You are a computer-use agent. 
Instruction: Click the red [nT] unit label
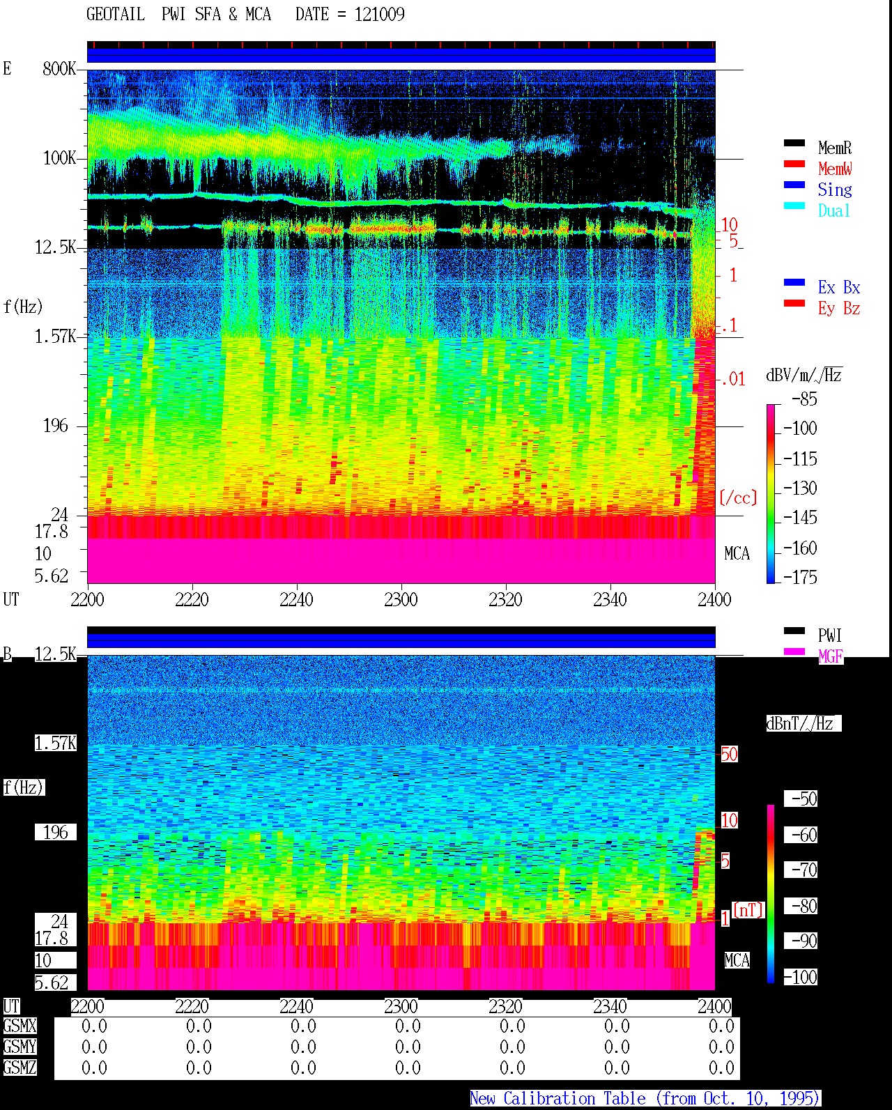748,910
